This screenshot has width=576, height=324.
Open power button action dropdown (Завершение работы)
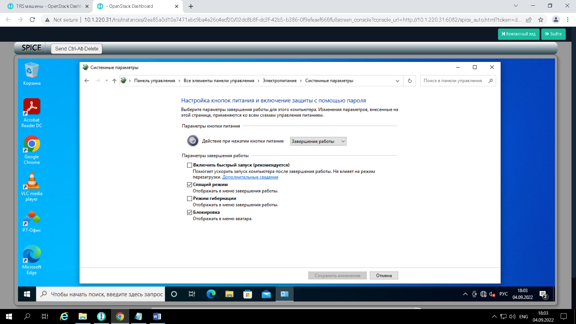coord(318,141)
